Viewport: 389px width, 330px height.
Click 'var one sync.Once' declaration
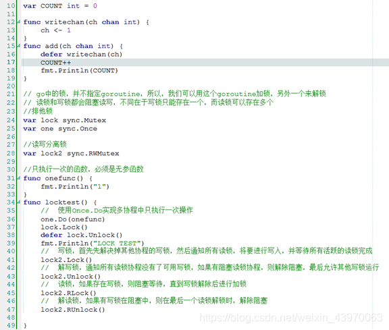click(60, 129)
